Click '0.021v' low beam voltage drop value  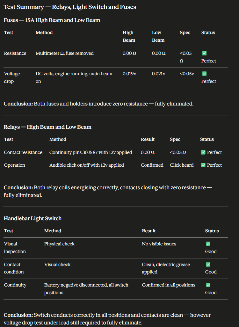coord(158,74)
